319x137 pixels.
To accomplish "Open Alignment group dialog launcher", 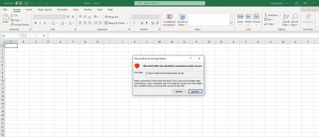I will pos(129,30).
